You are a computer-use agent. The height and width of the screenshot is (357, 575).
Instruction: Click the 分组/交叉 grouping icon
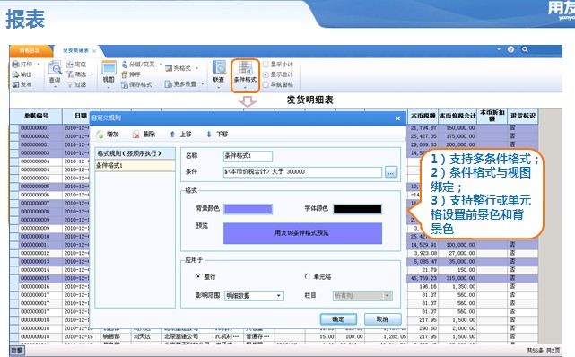click(125, 65)
